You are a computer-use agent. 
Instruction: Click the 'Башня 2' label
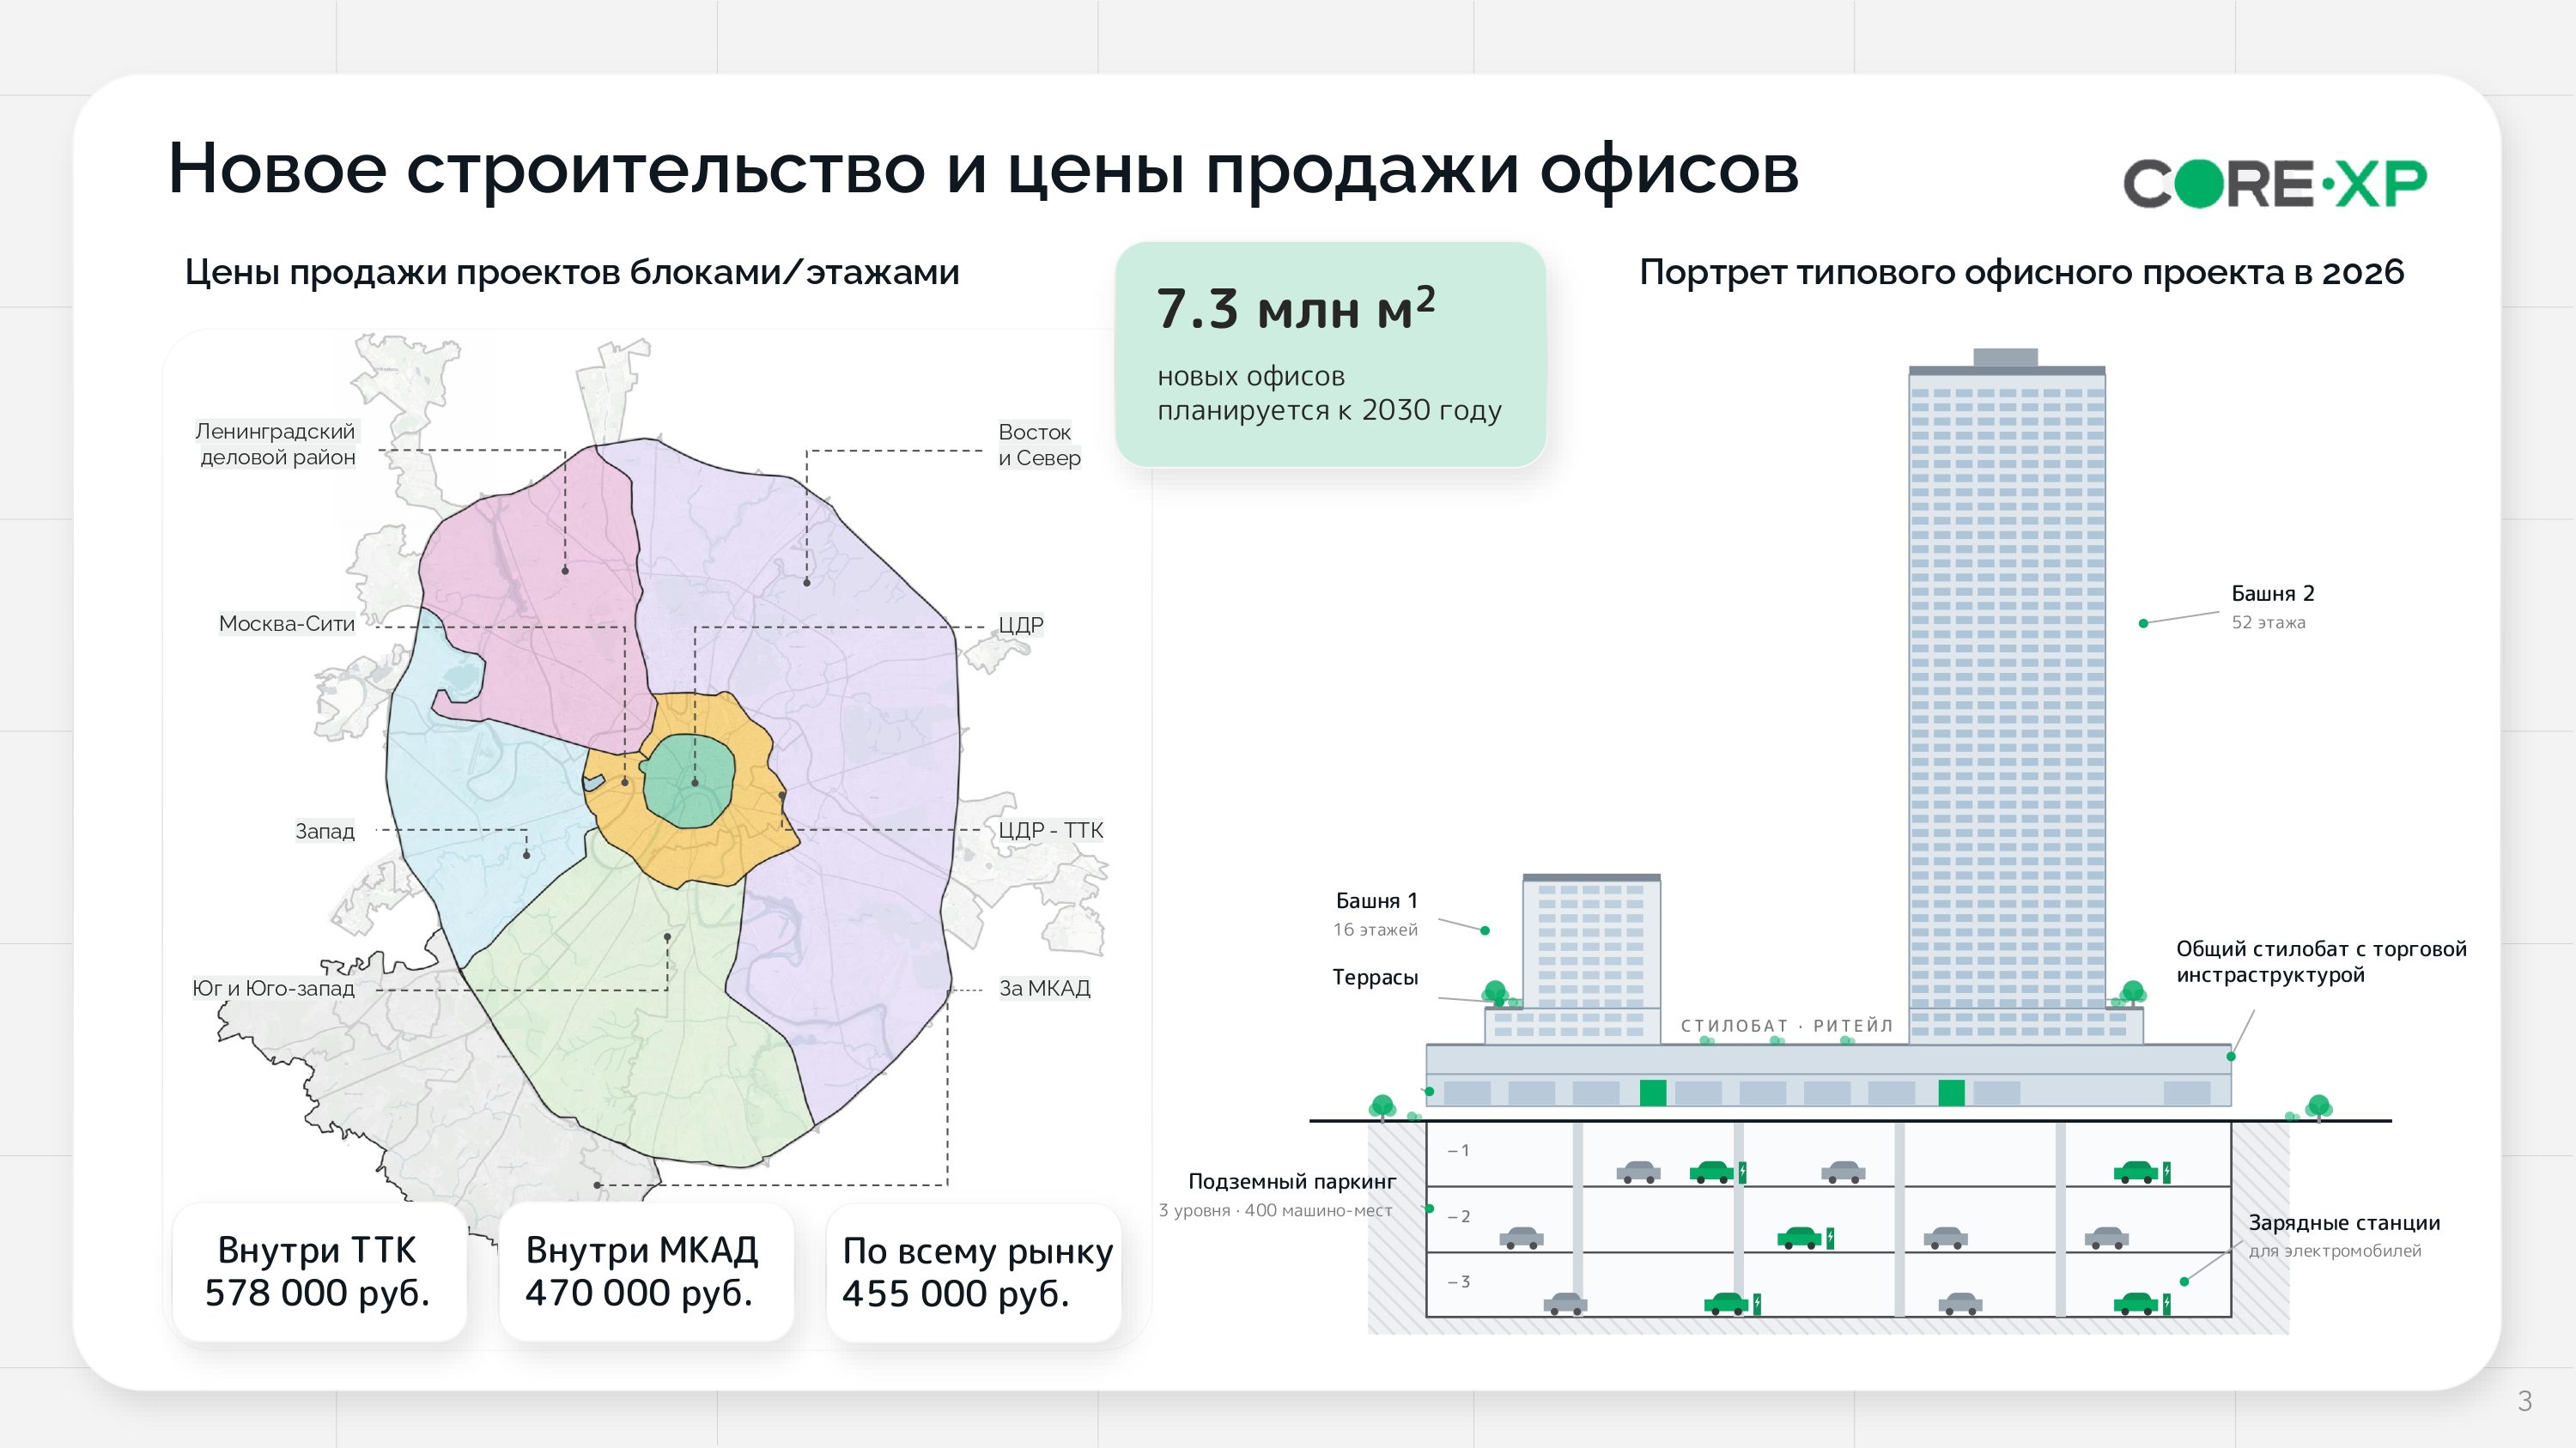click(x=2272, y=594)
